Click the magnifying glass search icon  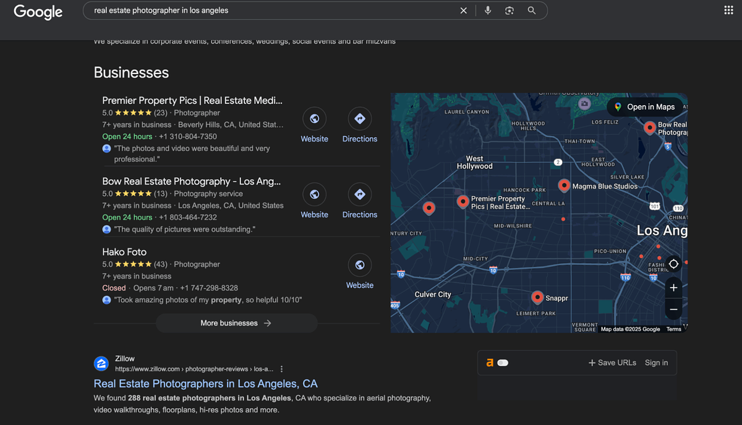click(531, 10)
